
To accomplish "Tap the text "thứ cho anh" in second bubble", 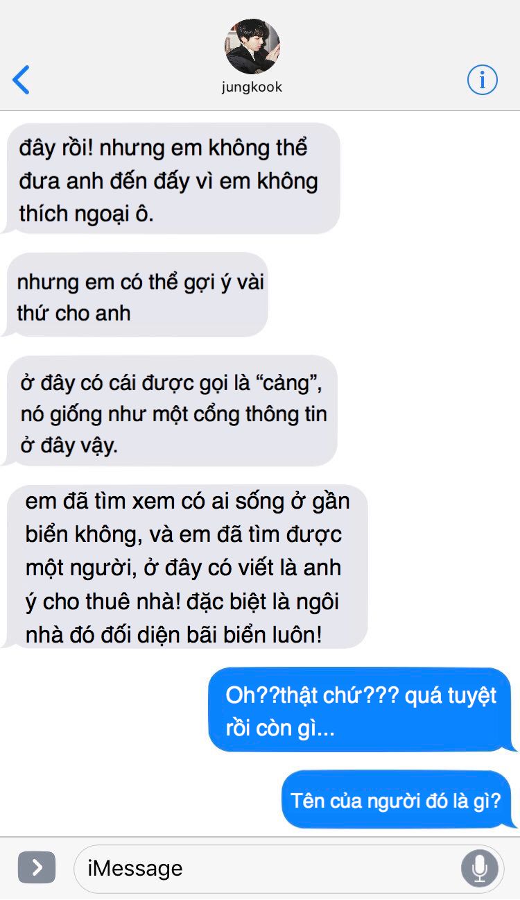I will click(x=73, y=313).
